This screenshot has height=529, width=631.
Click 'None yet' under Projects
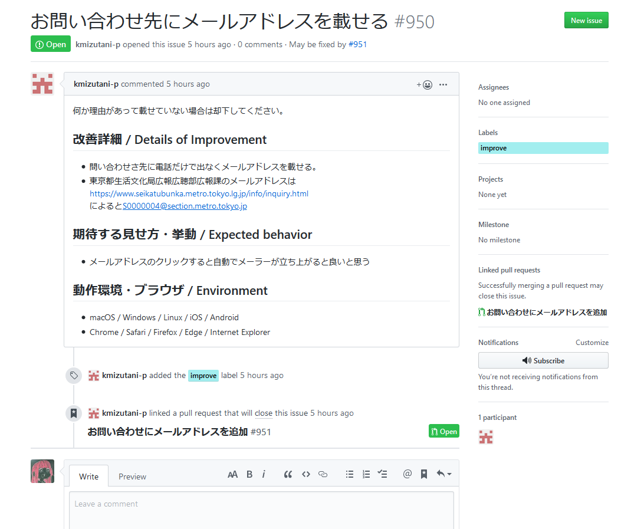(x=492, y=195)
